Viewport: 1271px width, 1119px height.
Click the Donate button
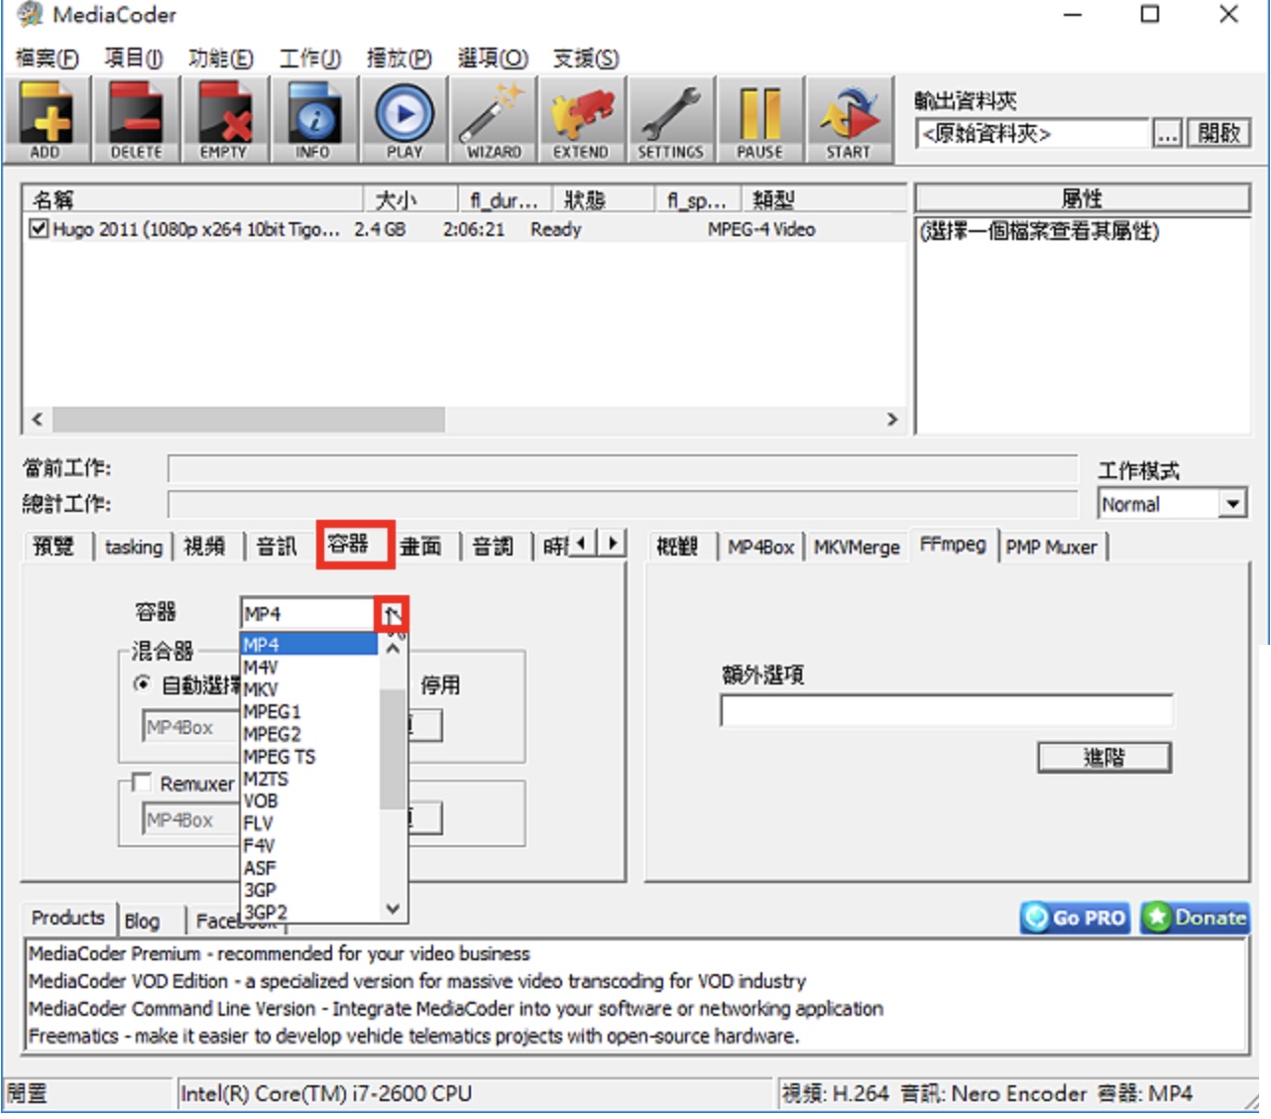tap(1195, 918)
